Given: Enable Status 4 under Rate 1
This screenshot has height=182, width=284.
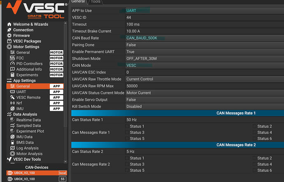Looking at the screenshot, I should (x=254, y=132).
